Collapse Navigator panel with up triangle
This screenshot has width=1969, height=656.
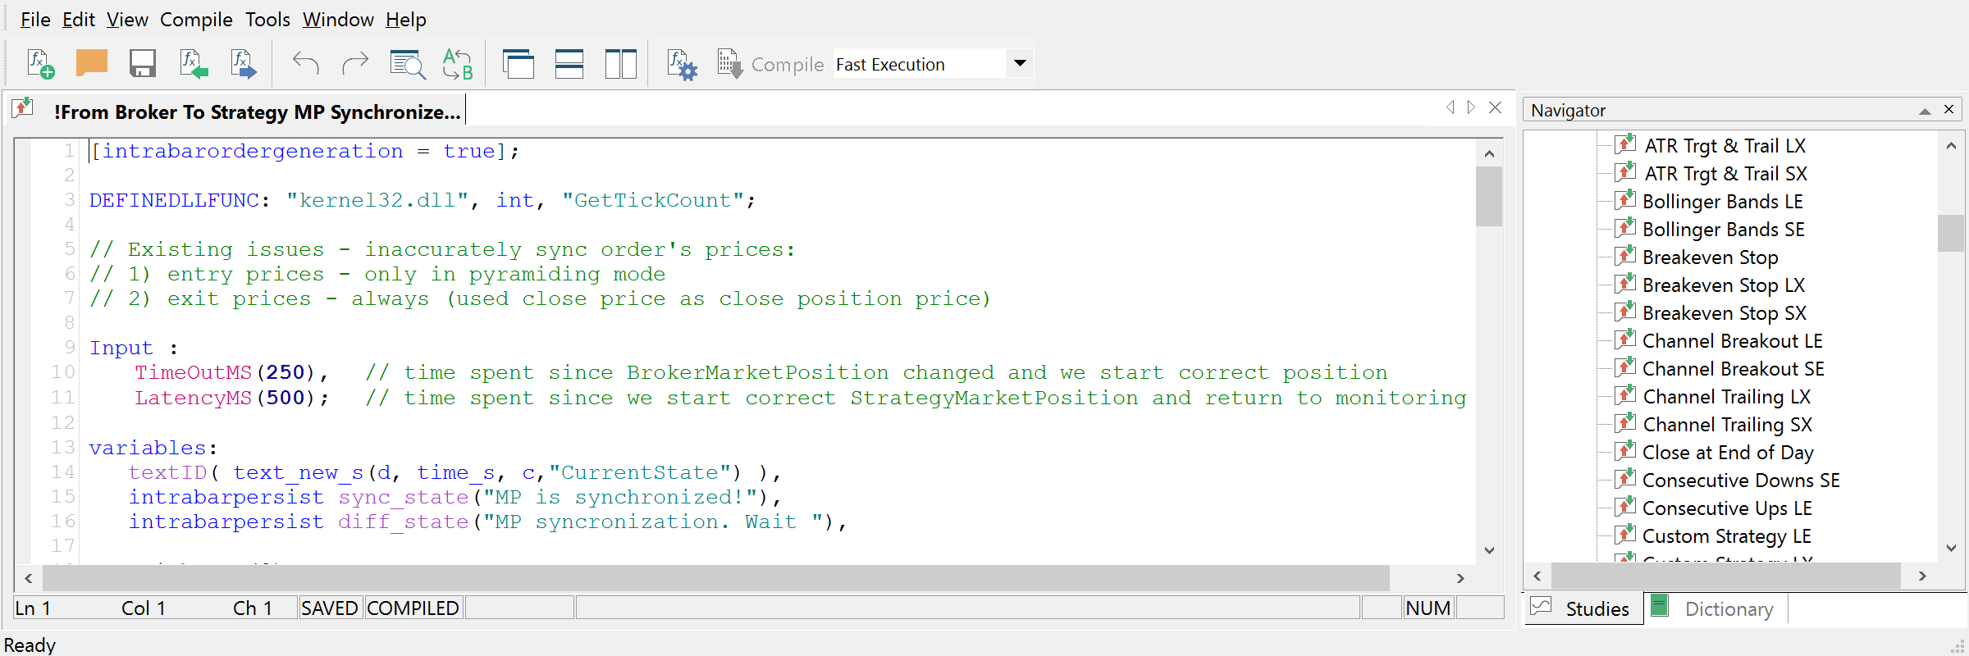tap(1925, 111)
